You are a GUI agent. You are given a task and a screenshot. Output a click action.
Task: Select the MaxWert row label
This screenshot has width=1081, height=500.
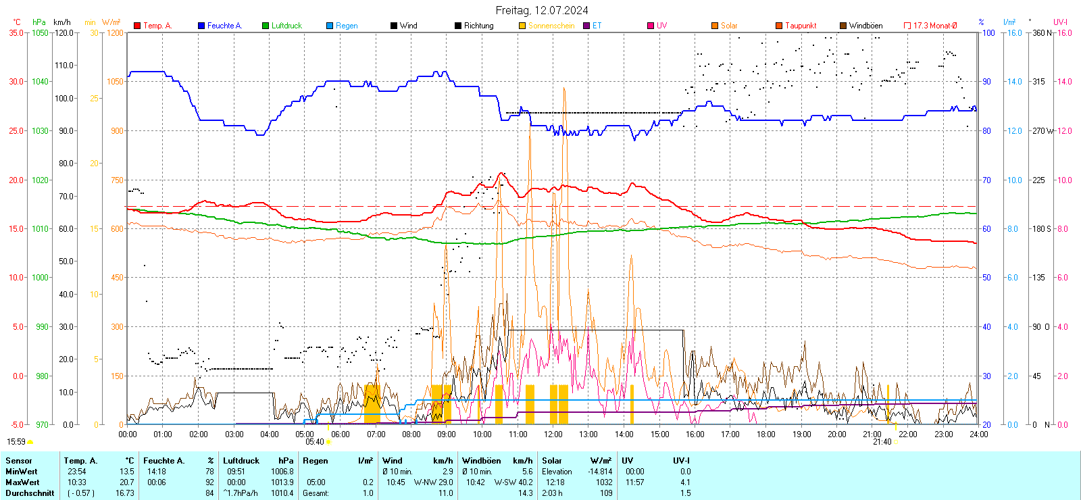click(x=22, y=482)
